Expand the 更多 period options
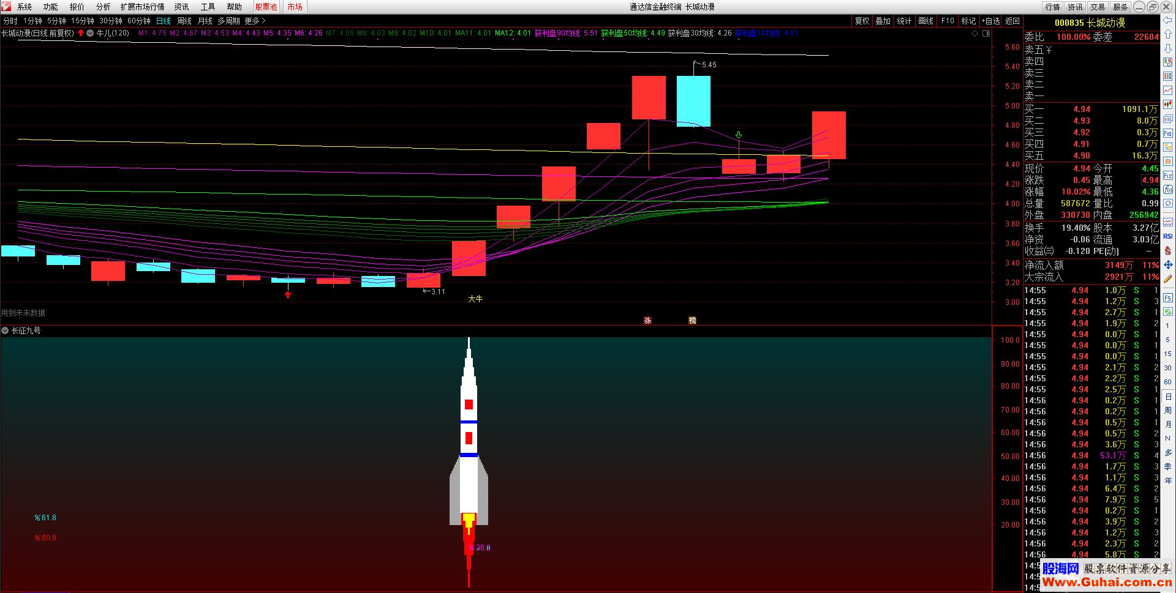Screen dimensions: 1176x593 coord(255,21)
